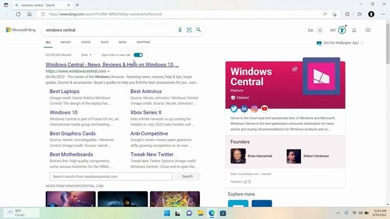
Task: Open Windows Central YouTube channel
Action: (264, 108)
